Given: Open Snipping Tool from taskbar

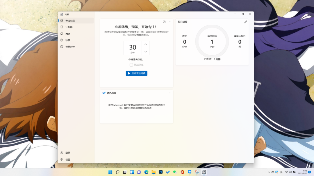Looking at the screenshot, I should 197,172.
